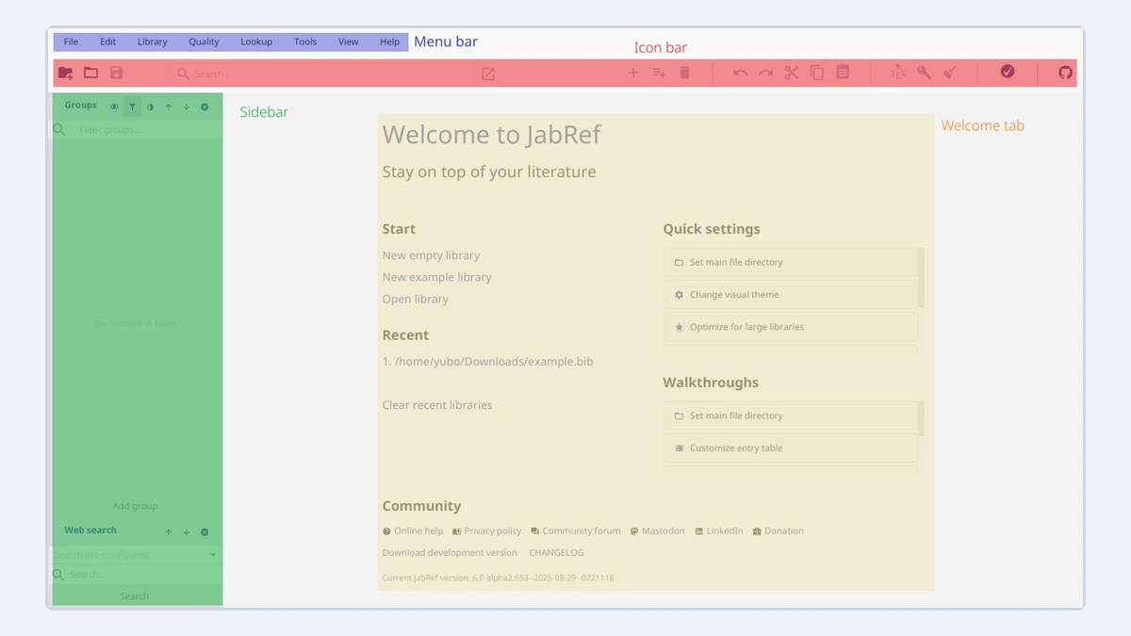Click the scissors Cut icon
The height and width of the screenshot is (636, 1131).
coord(792,73)
